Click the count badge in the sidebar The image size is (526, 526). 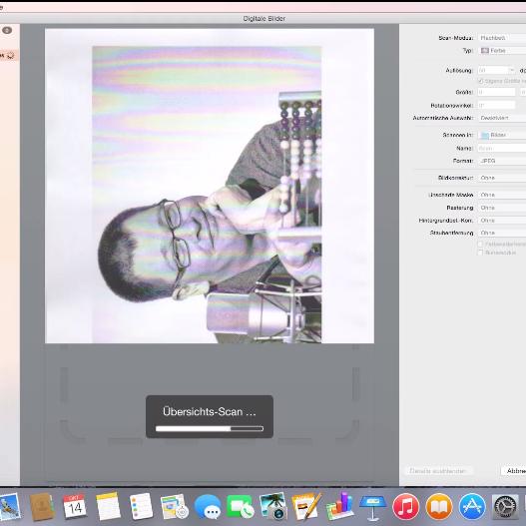pos(7,31)
